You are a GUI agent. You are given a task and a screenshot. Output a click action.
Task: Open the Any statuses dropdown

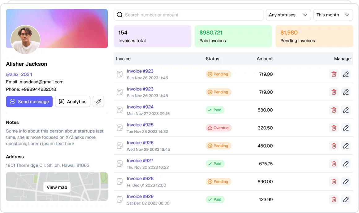288,15
